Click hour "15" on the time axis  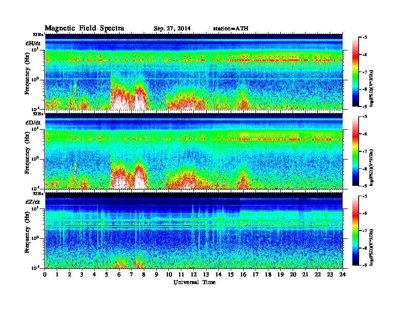point(231,275)
